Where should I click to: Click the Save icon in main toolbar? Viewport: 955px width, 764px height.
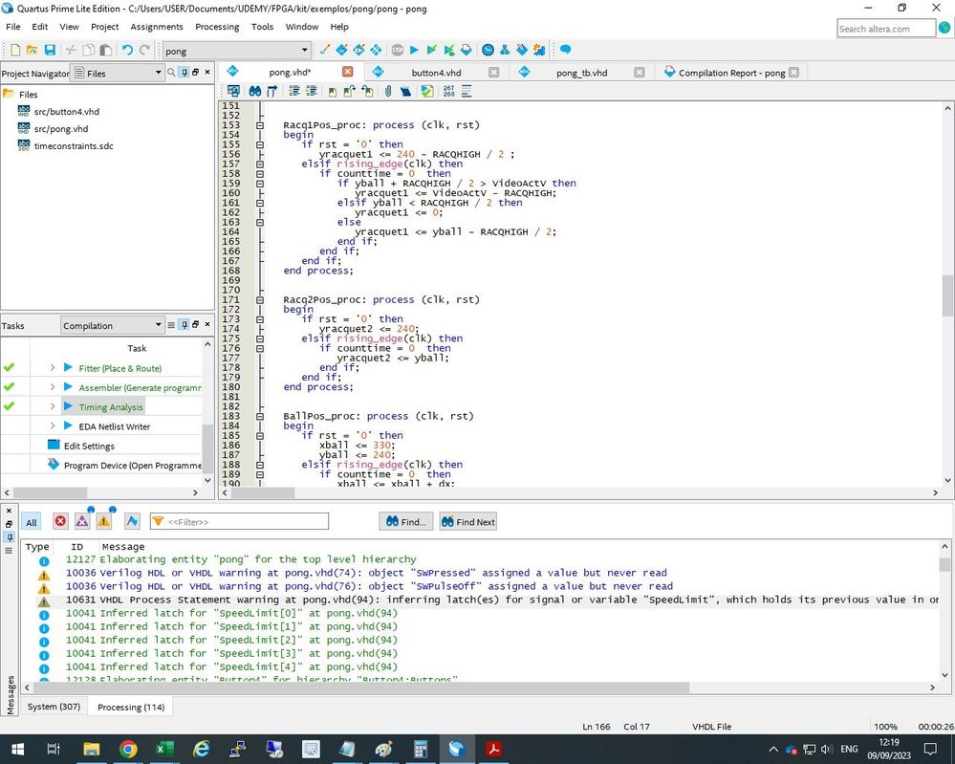(x=49, y=50)
